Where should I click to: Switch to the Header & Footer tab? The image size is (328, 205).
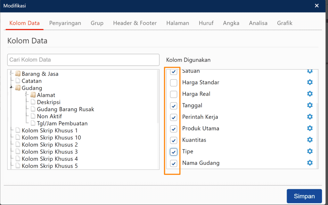135,23
